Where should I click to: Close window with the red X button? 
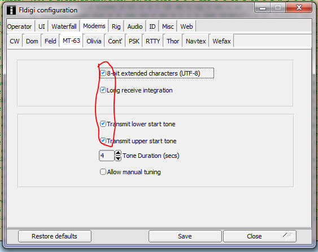coord(299,8)
